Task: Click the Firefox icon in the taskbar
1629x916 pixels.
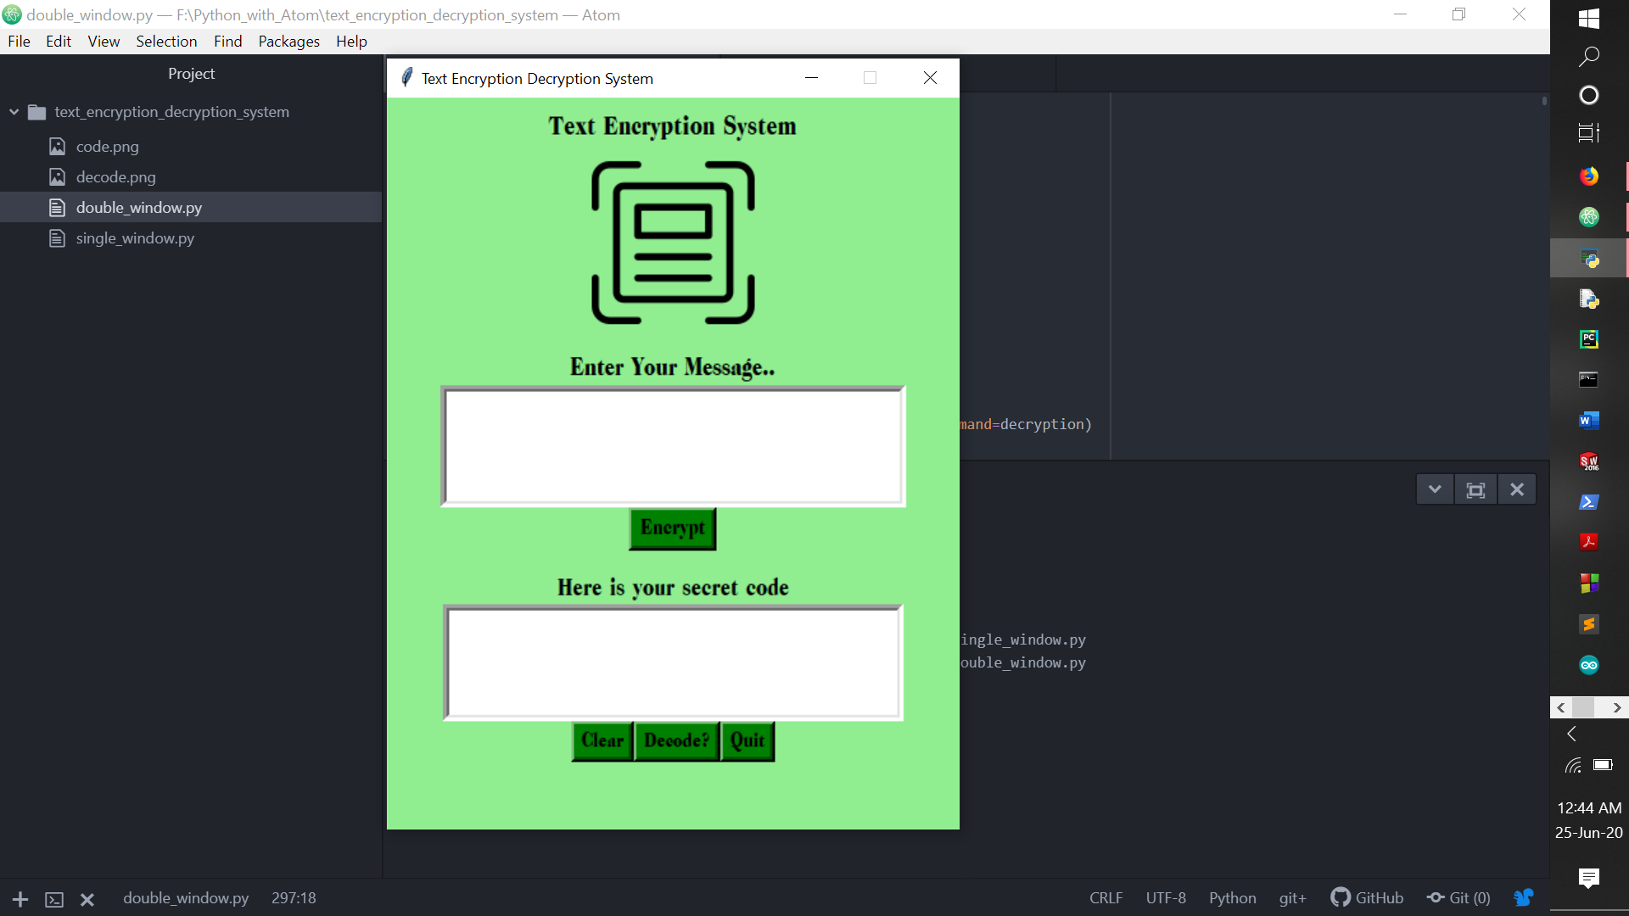Action: (1588, 176)
